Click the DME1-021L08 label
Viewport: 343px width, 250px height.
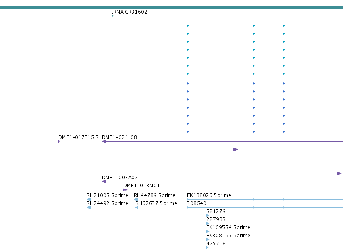pos(119,137)
